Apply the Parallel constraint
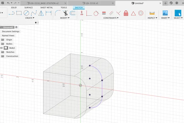This screenshot has width=184, height=123. tap(111, 13)
